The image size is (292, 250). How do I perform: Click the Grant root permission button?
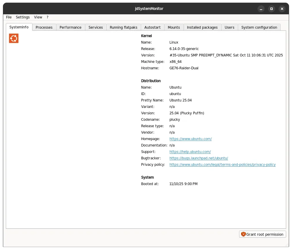point(262,234)
